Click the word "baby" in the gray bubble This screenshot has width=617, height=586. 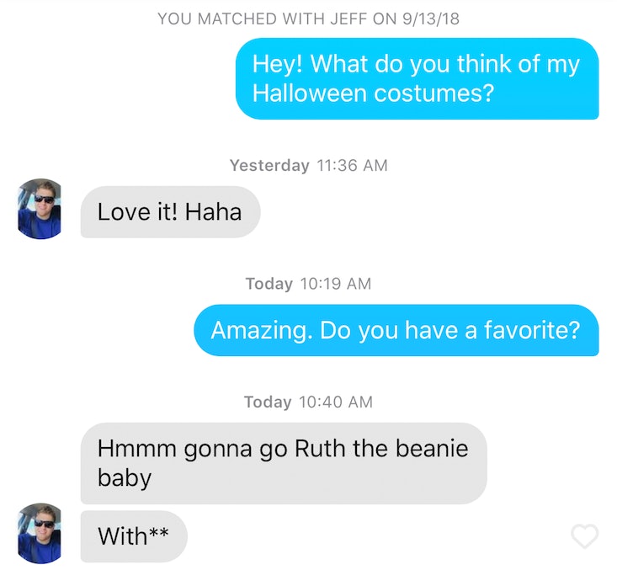125,478
